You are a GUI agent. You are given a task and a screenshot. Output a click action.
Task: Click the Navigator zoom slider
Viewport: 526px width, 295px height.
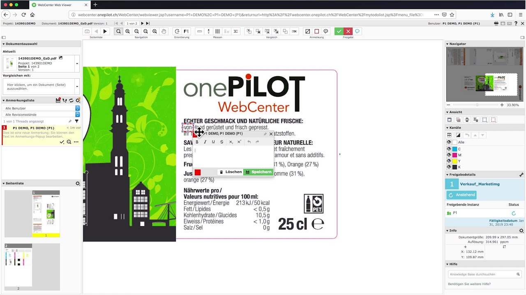coord(477,105)
